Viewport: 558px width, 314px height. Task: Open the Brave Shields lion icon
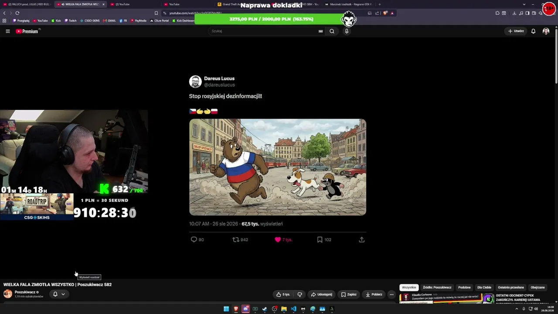click(x=385, y=13)
